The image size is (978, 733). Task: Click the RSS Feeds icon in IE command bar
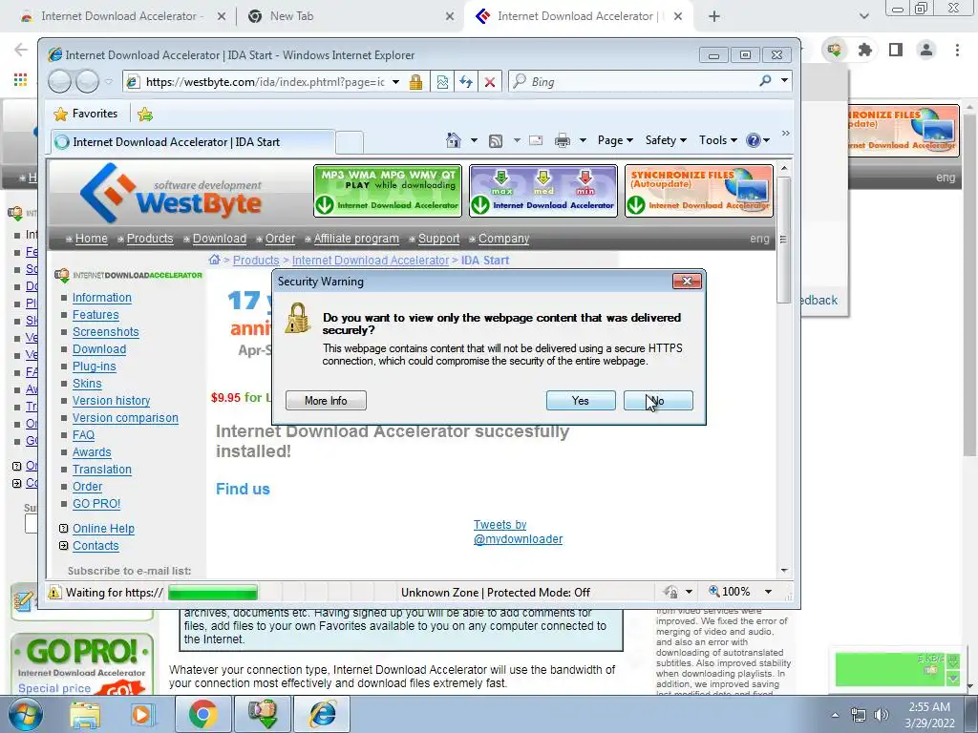coord(496,141)
